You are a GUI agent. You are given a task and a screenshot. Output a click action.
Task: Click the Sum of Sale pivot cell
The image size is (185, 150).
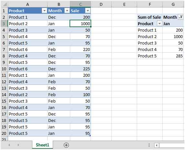pyautogui.click(x=150, y=17)
